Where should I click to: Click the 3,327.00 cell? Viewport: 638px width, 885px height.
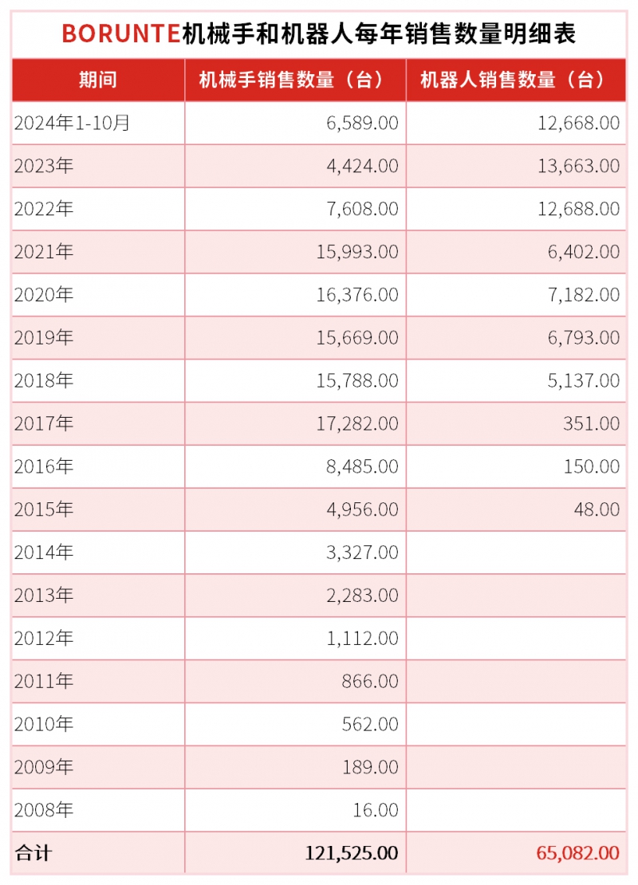point(362,553)
